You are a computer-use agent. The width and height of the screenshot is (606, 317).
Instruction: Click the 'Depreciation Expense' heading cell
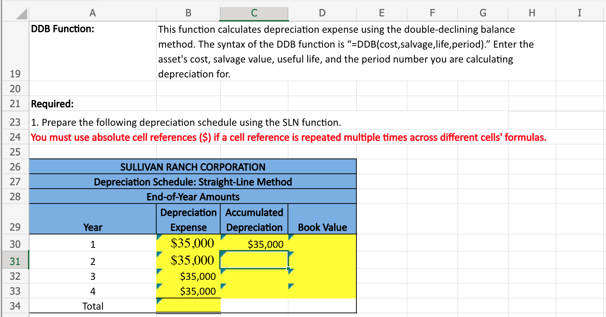click(188, 219)
